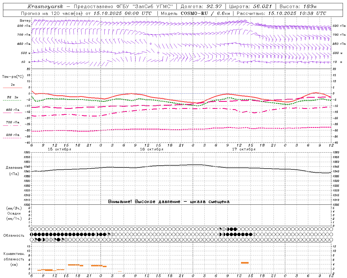347x278 pixels.
Task: Click 'Рассчитано: 15.10.2025 10:38 UTC' text
Action: point(281,13)
